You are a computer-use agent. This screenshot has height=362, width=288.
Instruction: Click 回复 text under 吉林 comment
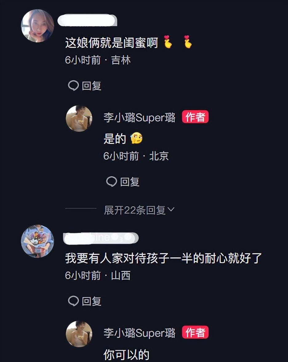point(92,86)
